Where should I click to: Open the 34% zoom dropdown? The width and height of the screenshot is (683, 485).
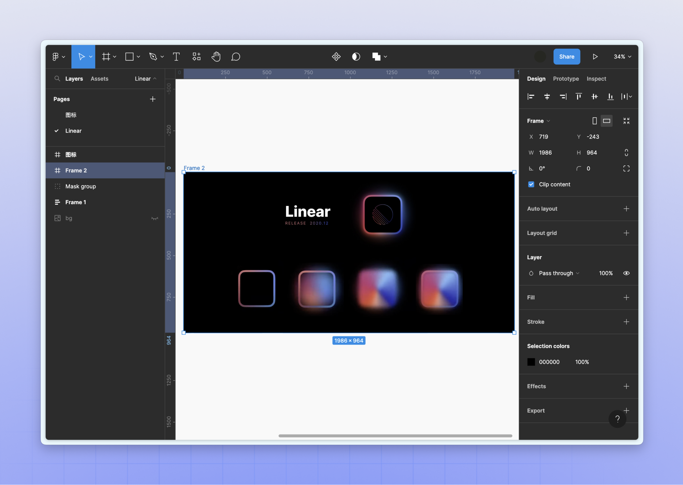(x=622, y=57)
